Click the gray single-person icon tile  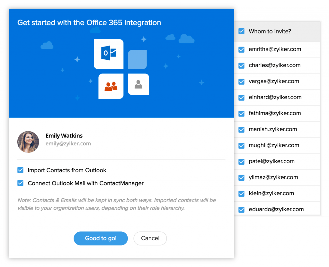pyautogui.click(x=138, y=84)
